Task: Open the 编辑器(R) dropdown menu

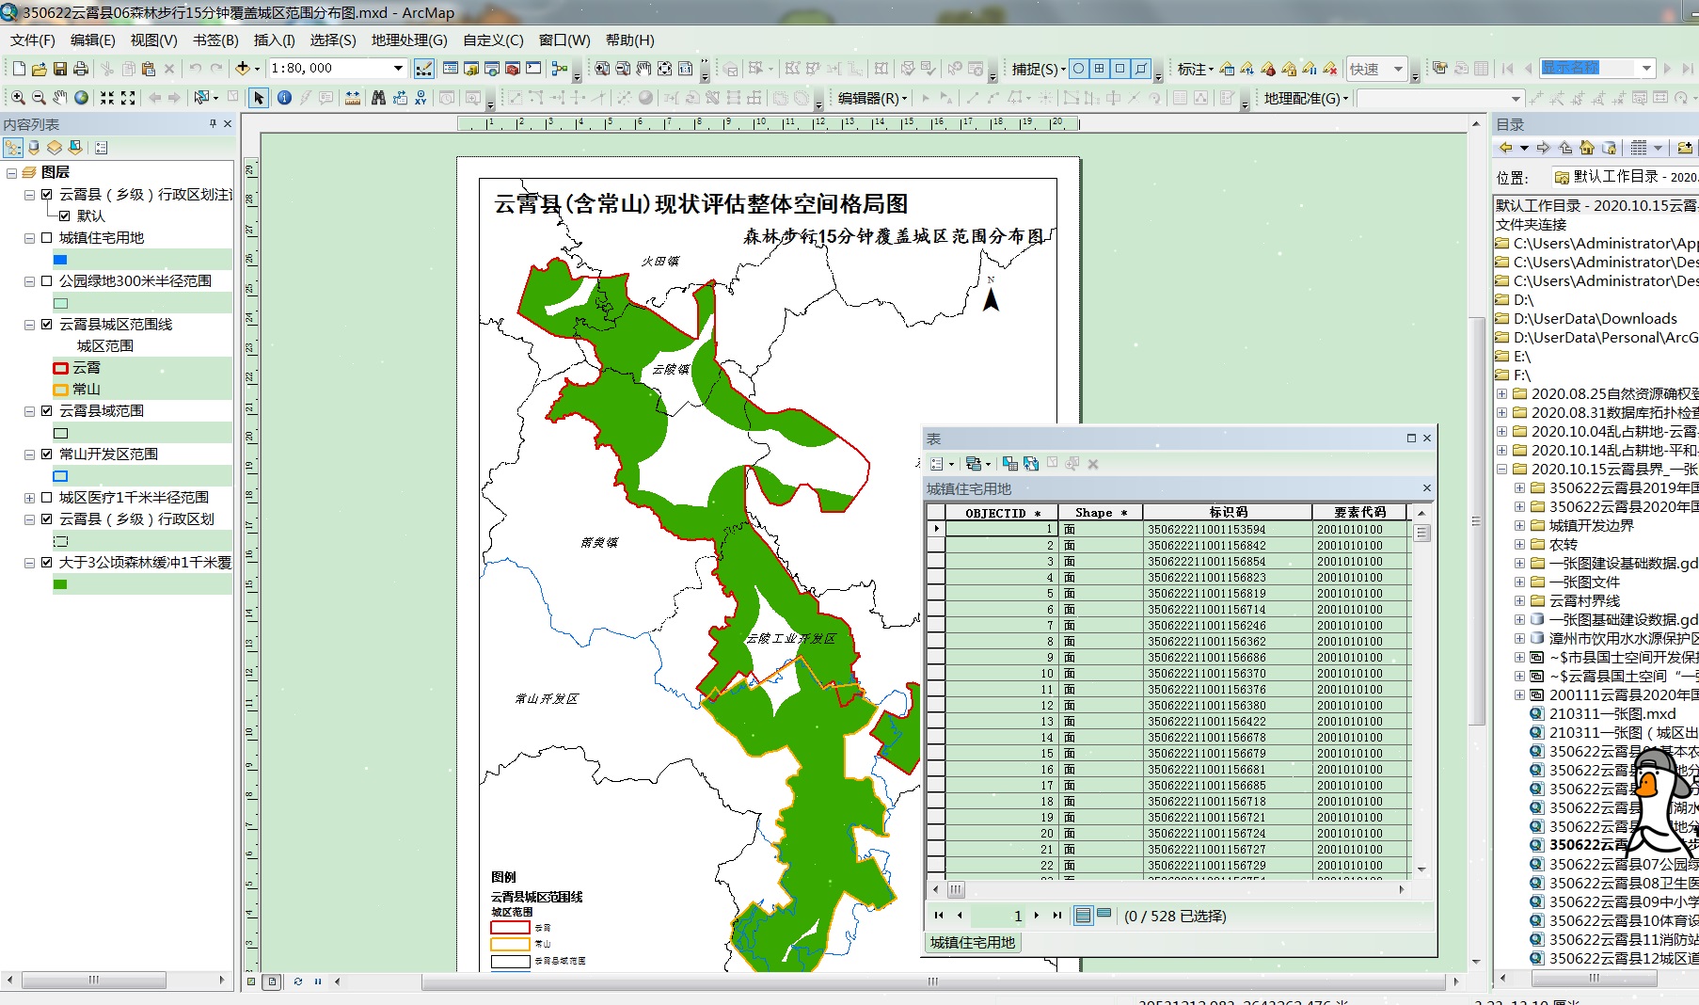Action: coord(872,98)
